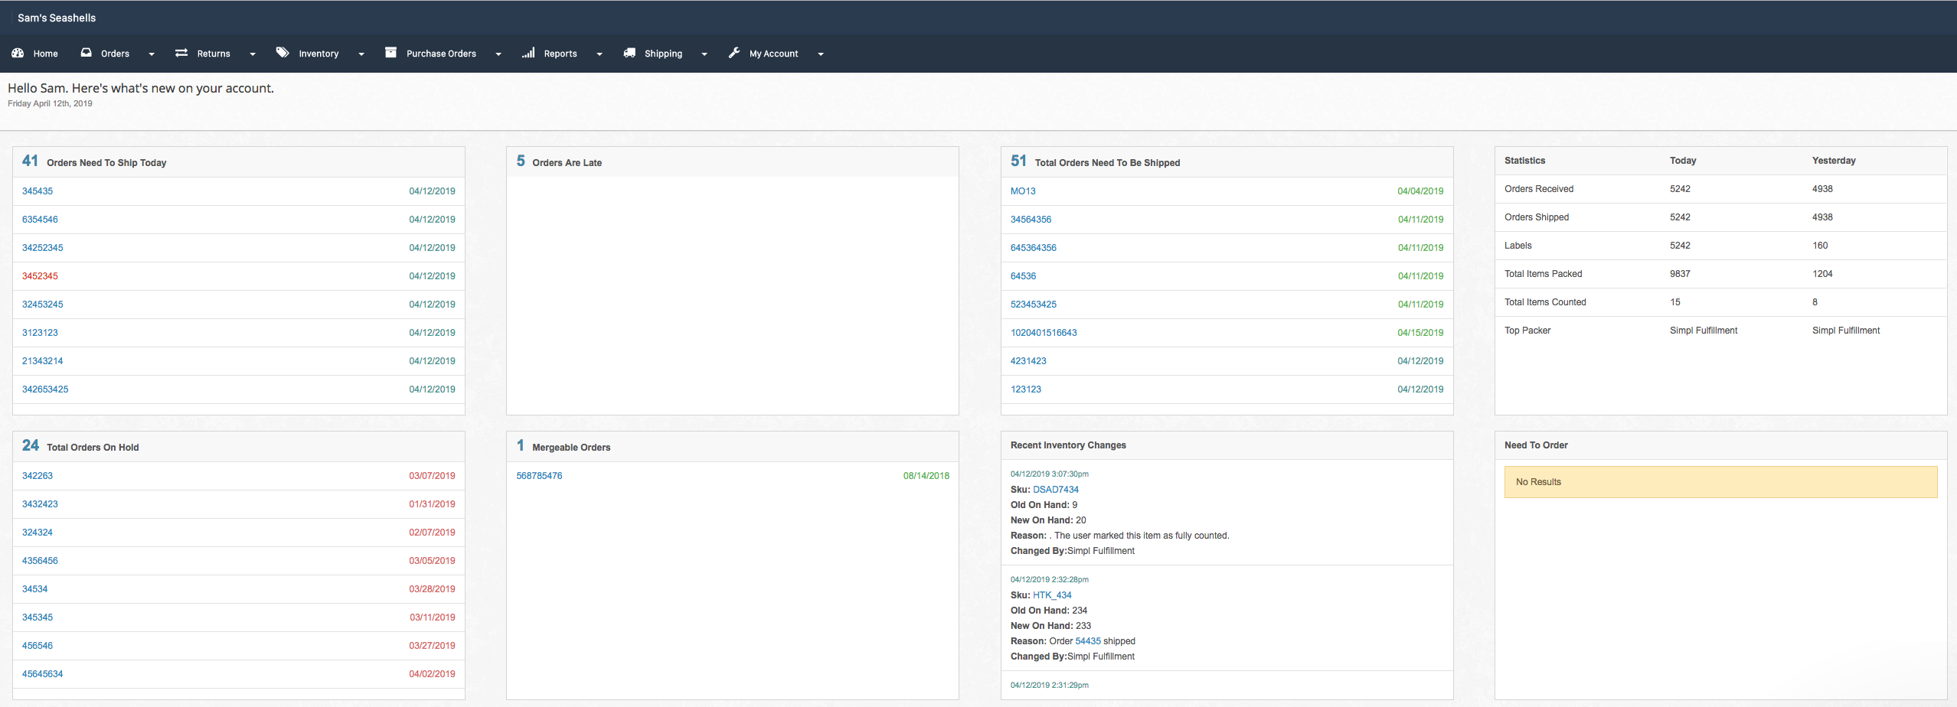The image size is (1957, 707).
Task: Click the Inventory tags icon
Action: [x=283, y=53]
